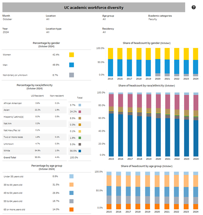The height and width of the screenshot is (215, 203).
Task: Select the Grand Total row label
Action: tap(10, 157)
